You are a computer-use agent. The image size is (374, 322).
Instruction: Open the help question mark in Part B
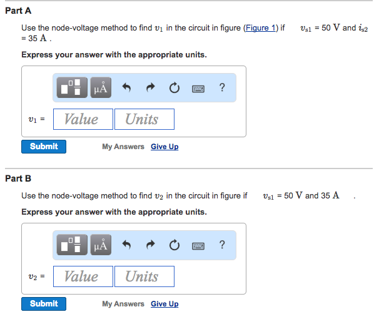222,245
